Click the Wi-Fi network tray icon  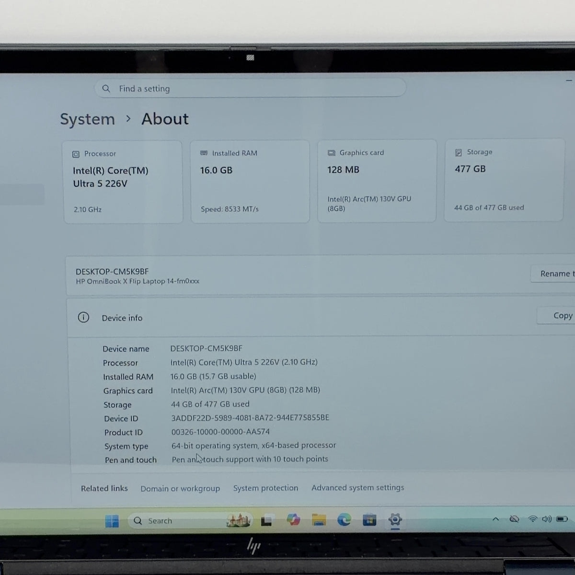click(532, 519)
